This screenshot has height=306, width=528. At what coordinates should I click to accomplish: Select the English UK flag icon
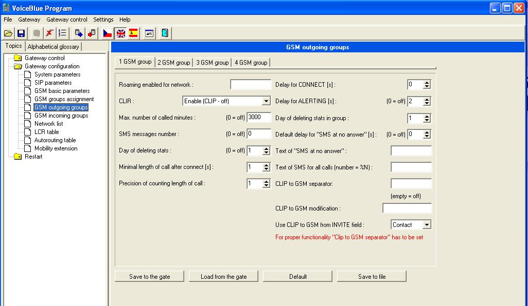pos(120,33)
